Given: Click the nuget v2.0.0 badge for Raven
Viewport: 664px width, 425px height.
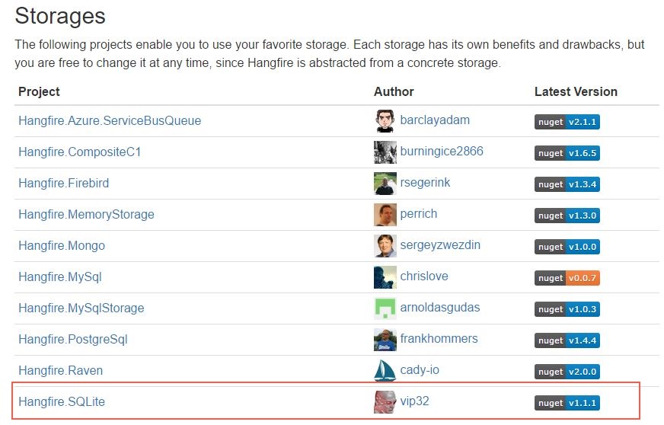Looking at the screenshot, I should tap(567, 372).
